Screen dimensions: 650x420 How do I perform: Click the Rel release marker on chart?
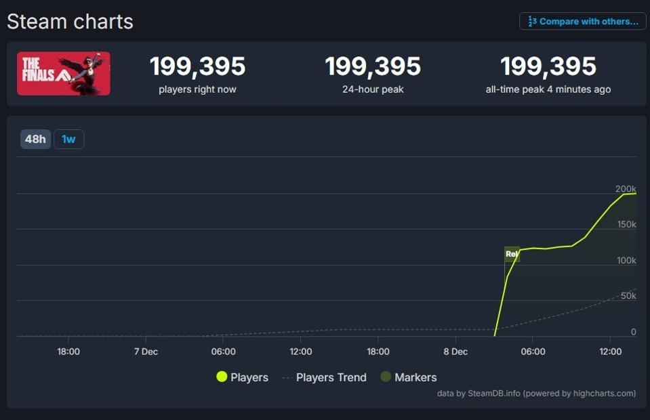click(x=512, y=254)
